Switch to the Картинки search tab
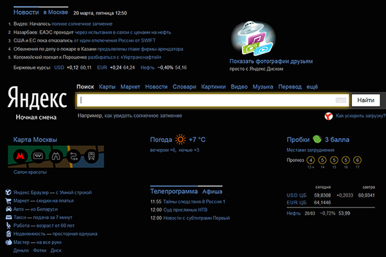This screenshot has height=257, width=386. [x=213, y=87]
